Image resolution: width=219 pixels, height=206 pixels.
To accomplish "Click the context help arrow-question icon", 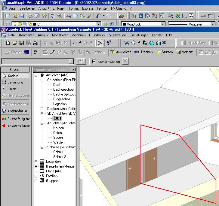I will pos(109,43).
